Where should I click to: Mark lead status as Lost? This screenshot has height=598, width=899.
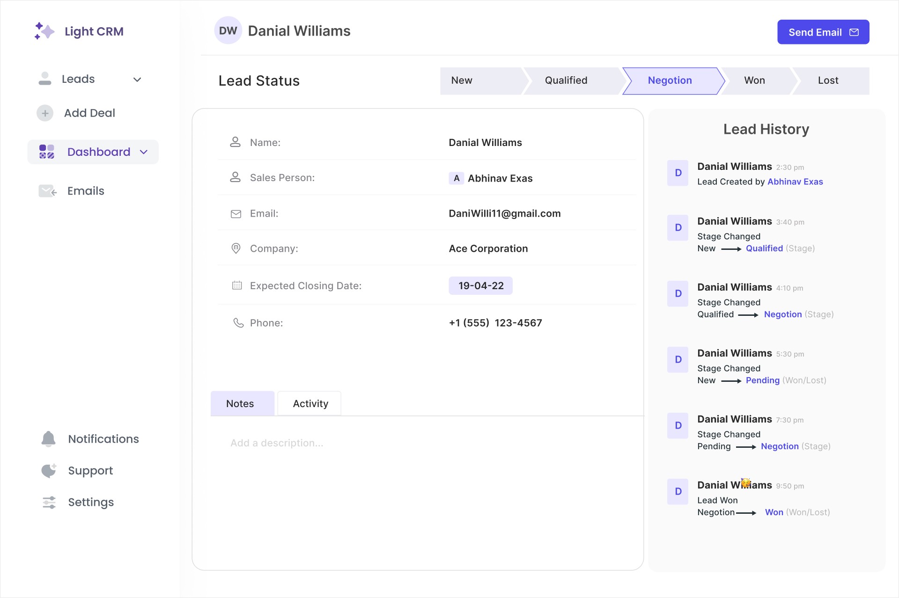[828, 80]
